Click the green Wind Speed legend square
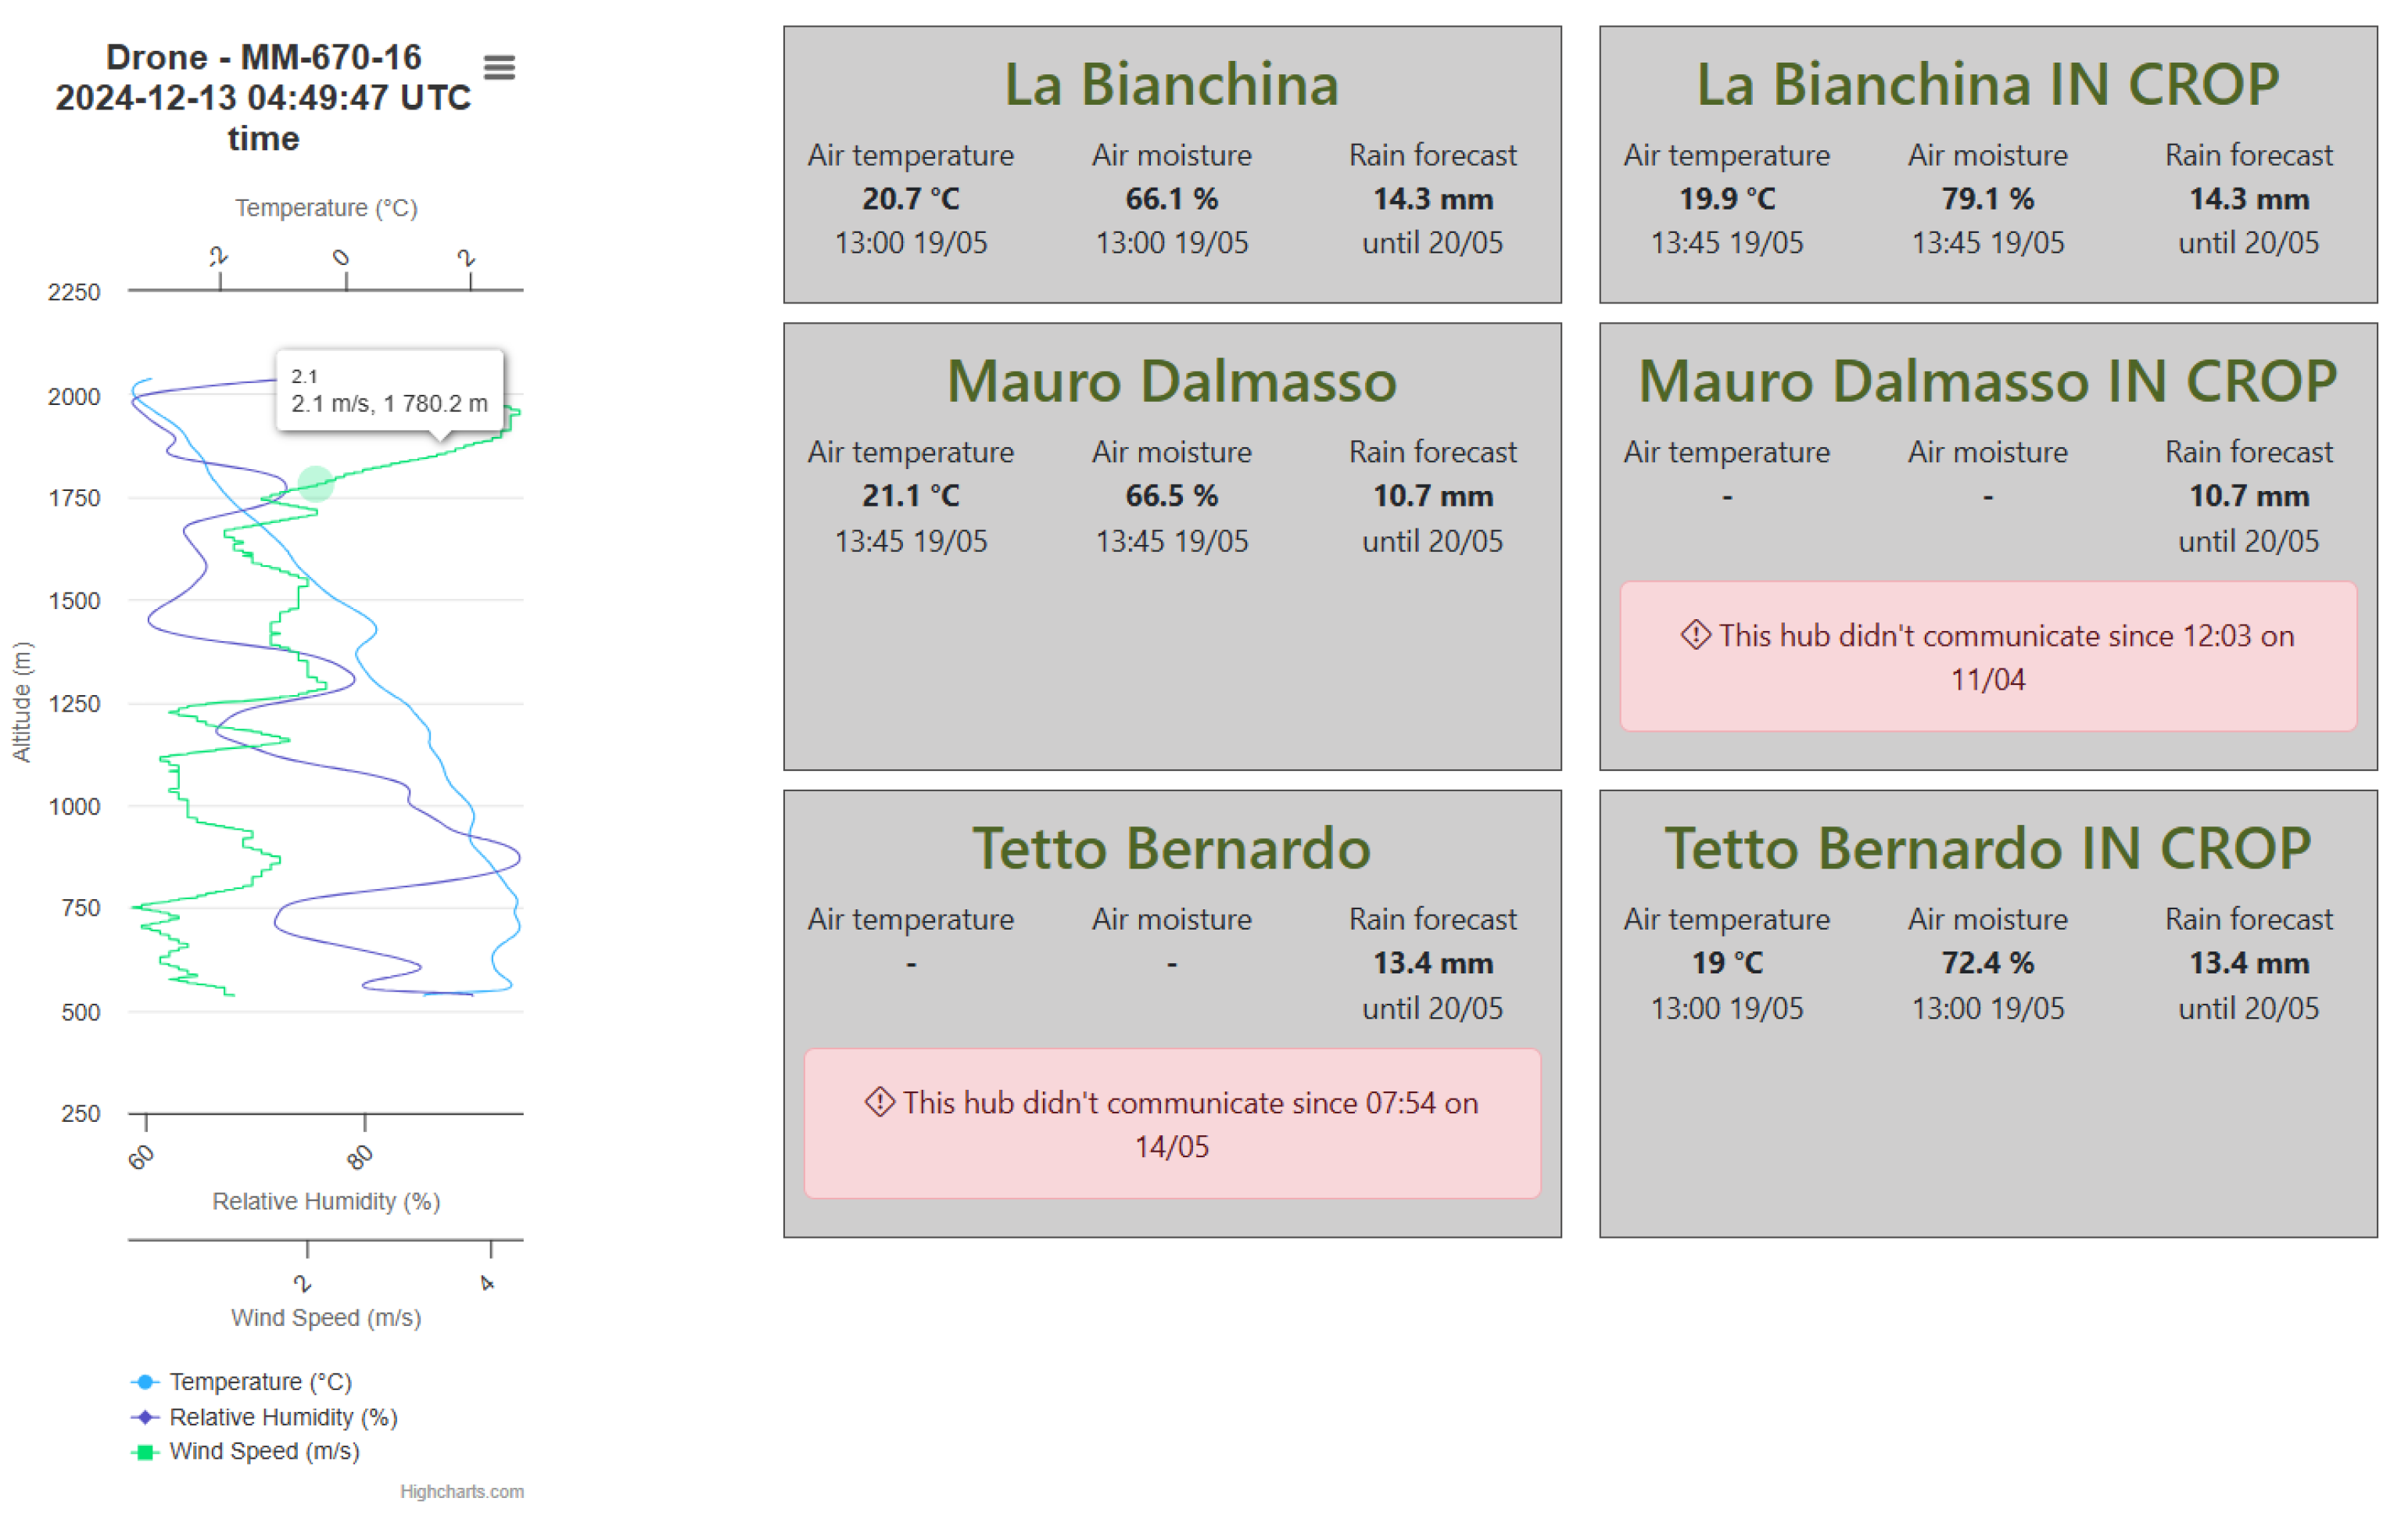Viewport: 2408px width, 1516px height. (145, 1452)
